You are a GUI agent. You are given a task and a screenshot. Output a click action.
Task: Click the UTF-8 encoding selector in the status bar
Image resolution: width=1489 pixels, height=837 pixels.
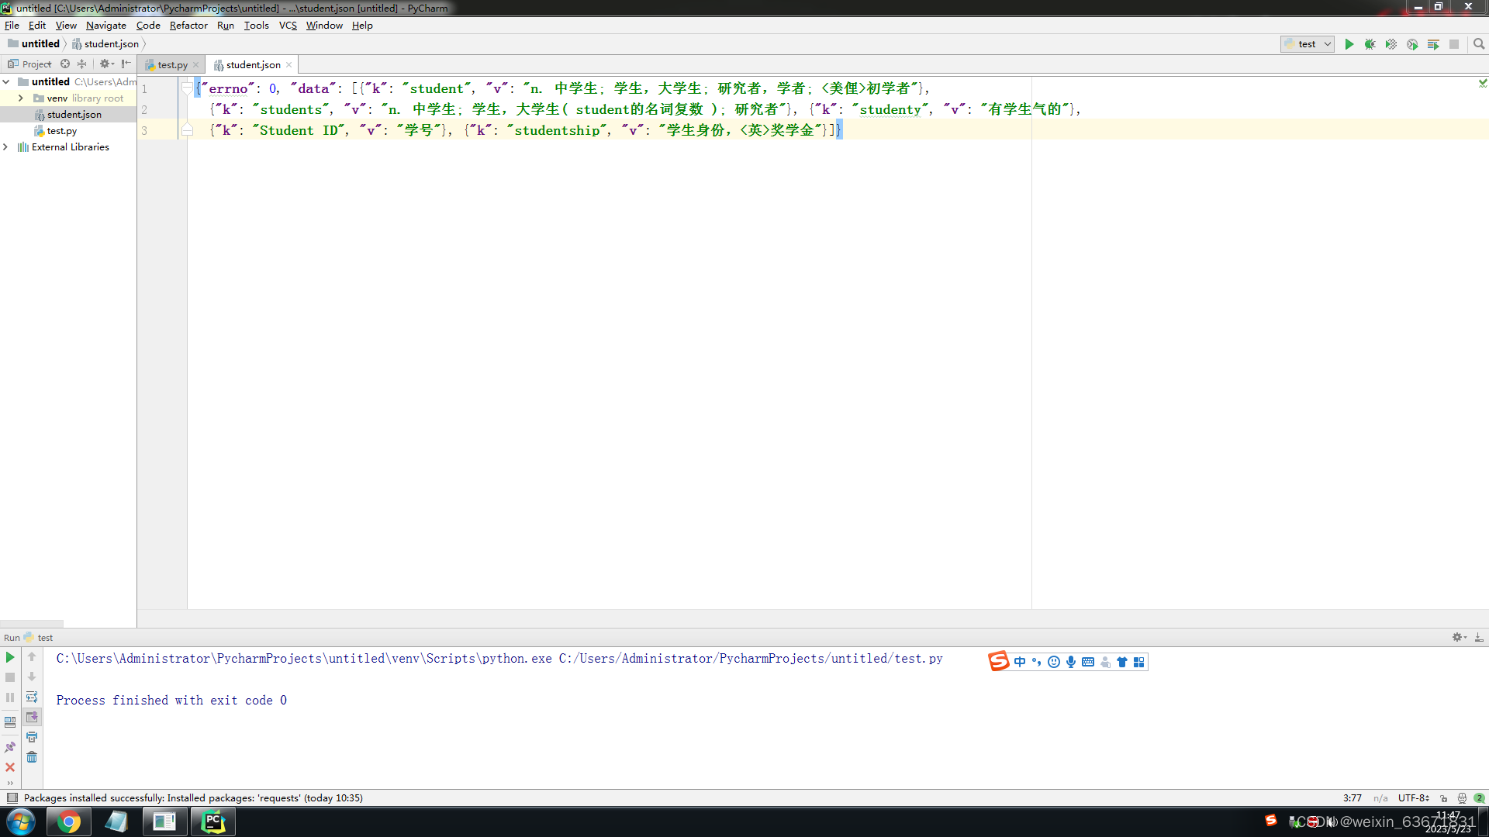(1413, 797)
